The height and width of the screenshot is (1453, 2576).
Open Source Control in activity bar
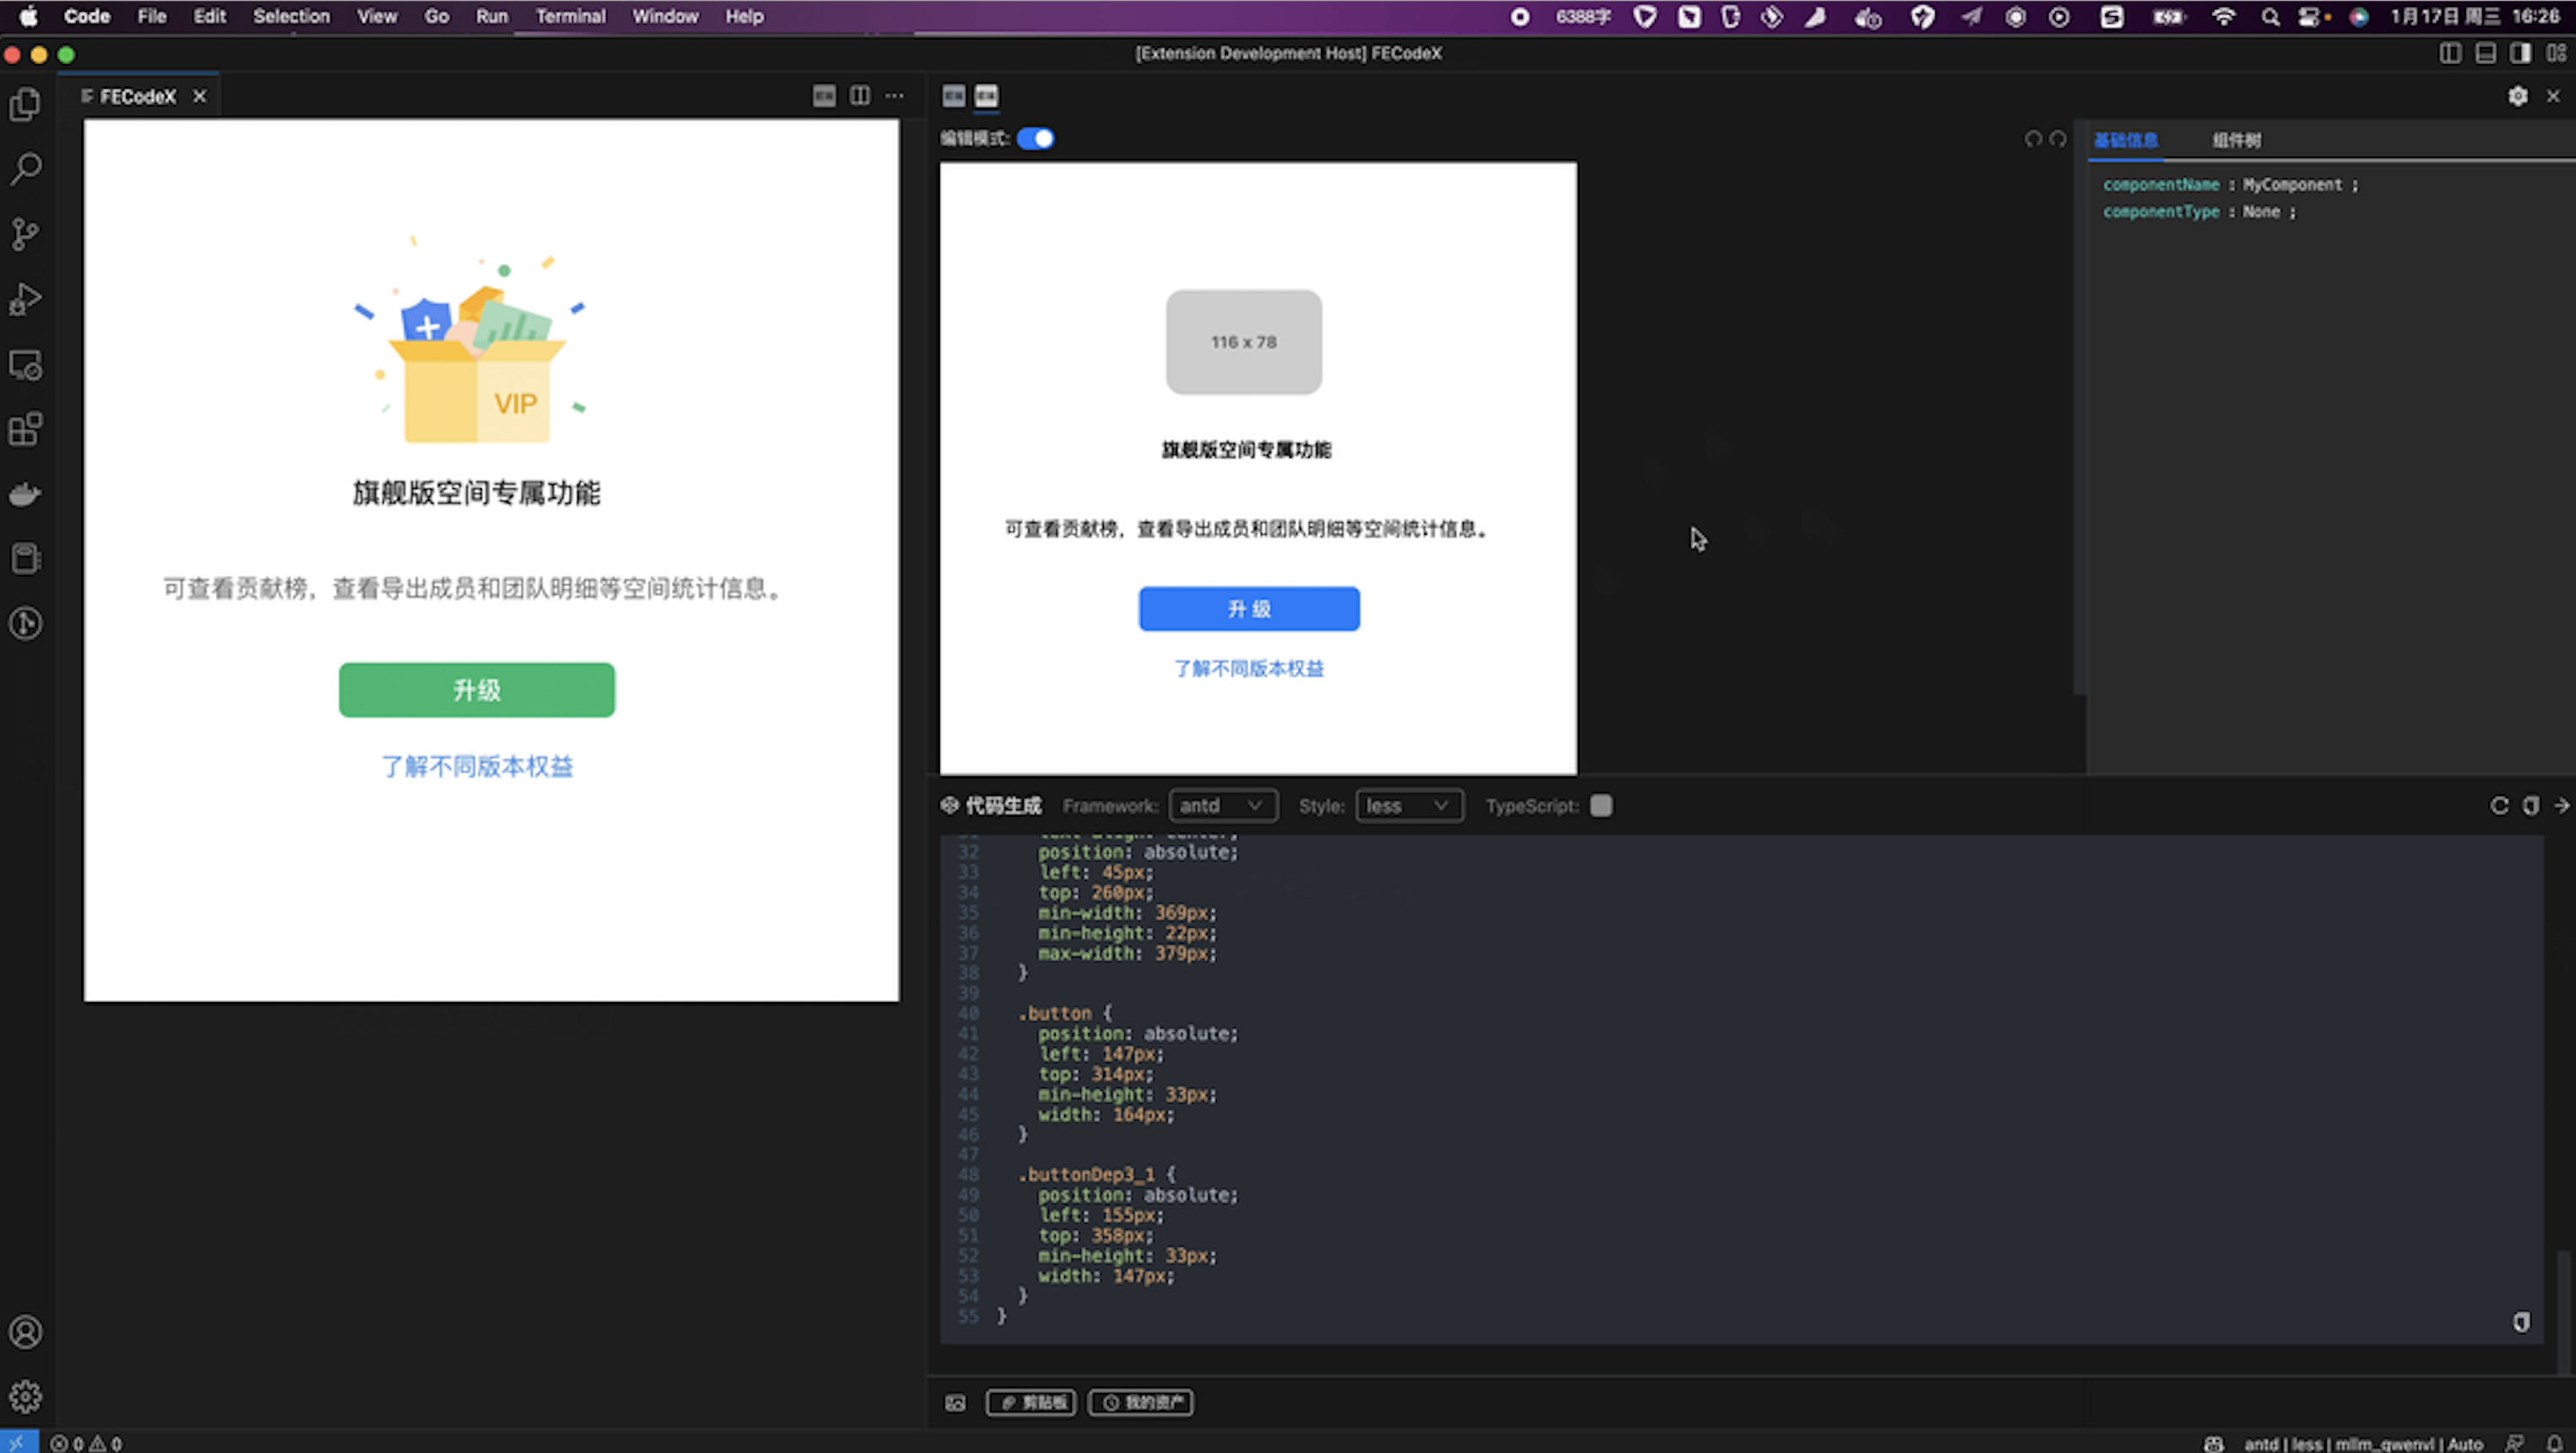[25, 234]
